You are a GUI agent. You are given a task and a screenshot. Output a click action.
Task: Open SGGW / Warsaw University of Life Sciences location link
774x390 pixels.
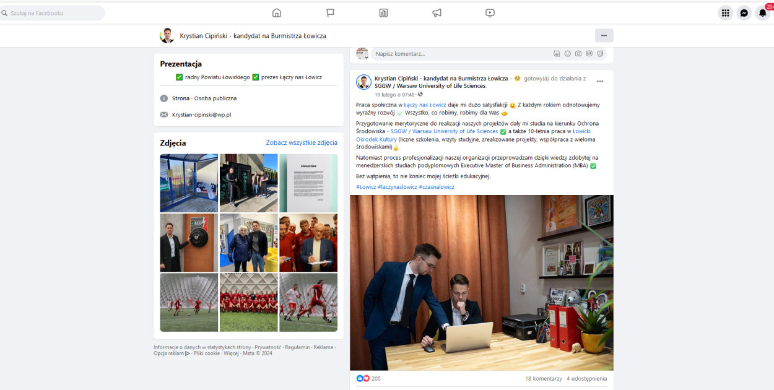[430, 86]
